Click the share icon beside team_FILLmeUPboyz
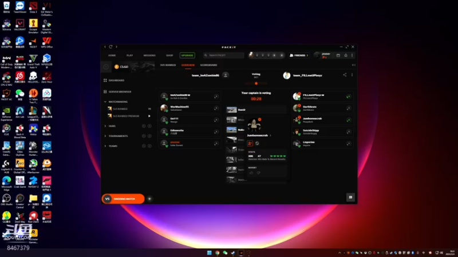The image size is (458, 257). 345,75
